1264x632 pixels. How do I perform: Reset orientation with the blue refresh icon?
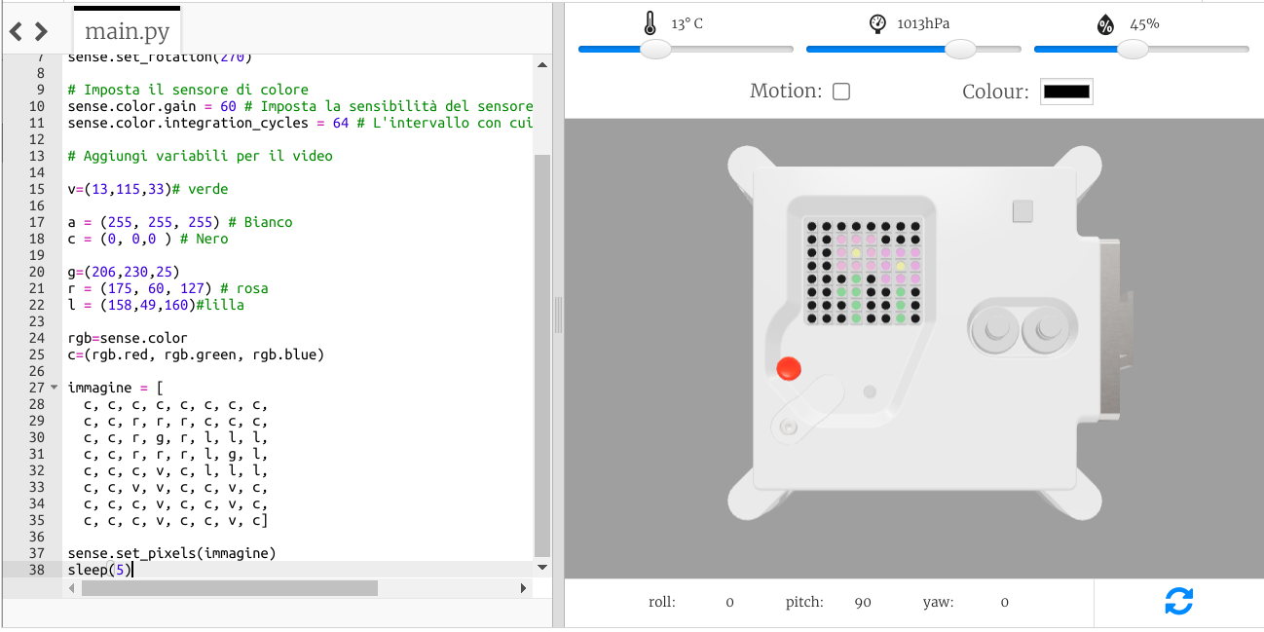tap(1178, 602)
